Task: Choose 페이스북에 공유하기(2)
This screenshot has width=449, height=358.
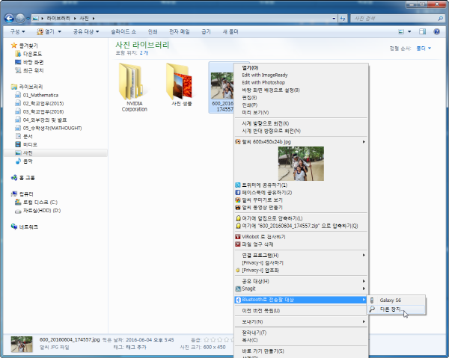Action: pos(301,192)
